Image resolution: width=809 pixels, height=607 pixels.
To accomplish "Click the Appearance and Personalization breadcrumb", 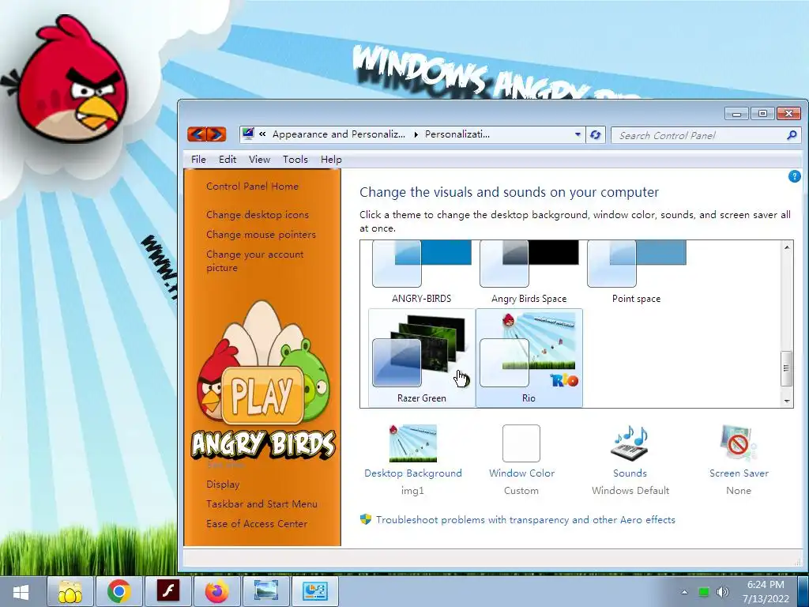I will [x=338, y=134].
